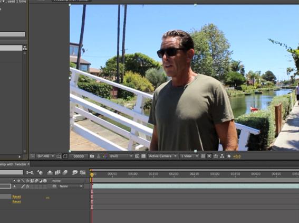Viewport: 299px width, 223px height.
Task: Enable Motion Blur for the composition
Action: tap(65, 173)
